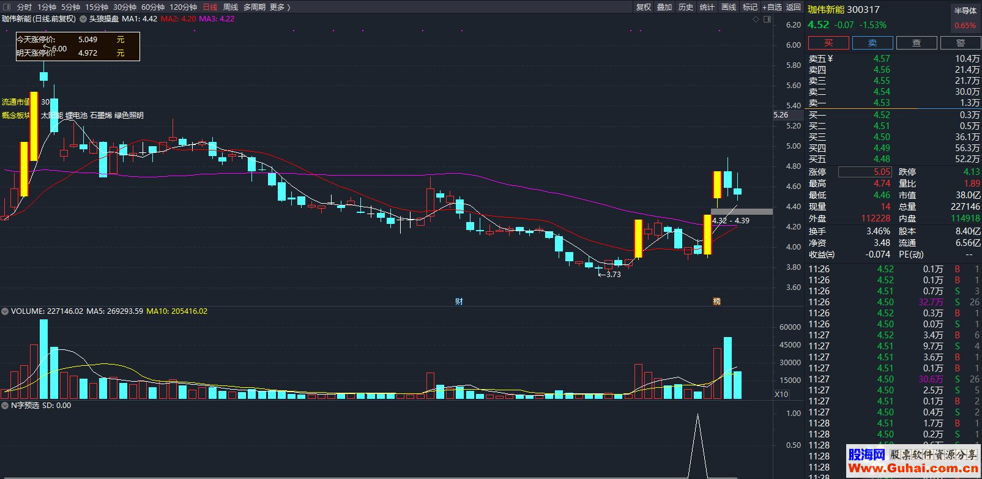Toggle the right panel layout icon
Image resolution: width=982 pixels, height=479 pixels.
(x=767, y=20)
